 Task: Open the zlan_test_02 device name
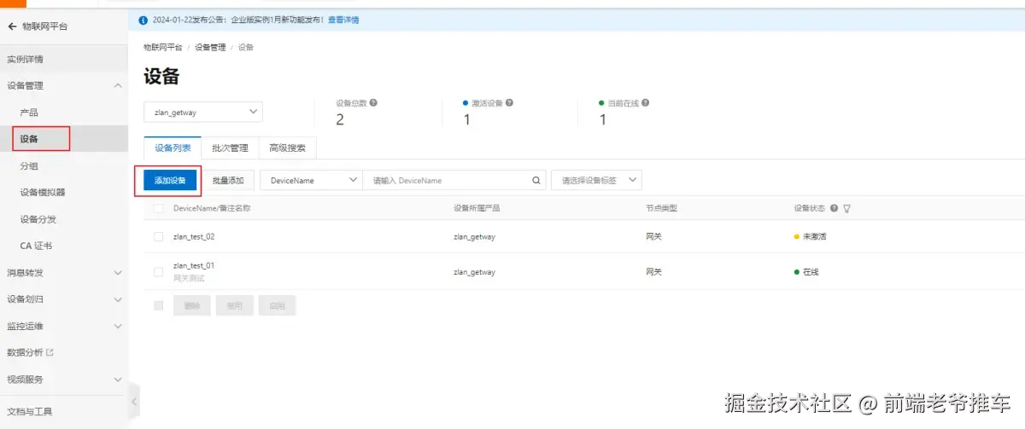coord(194,236)
